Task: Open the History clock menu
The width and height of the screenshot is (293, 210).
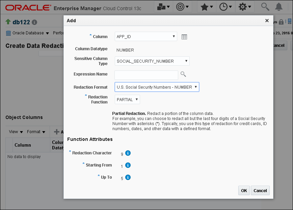Action: point(225,7)
